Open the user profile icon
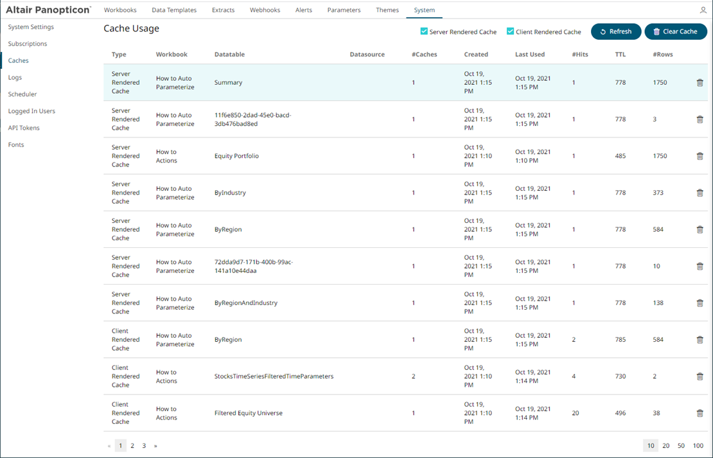This screenshot has width=713, height=458. pyautogui.click(x=703, y=10)
